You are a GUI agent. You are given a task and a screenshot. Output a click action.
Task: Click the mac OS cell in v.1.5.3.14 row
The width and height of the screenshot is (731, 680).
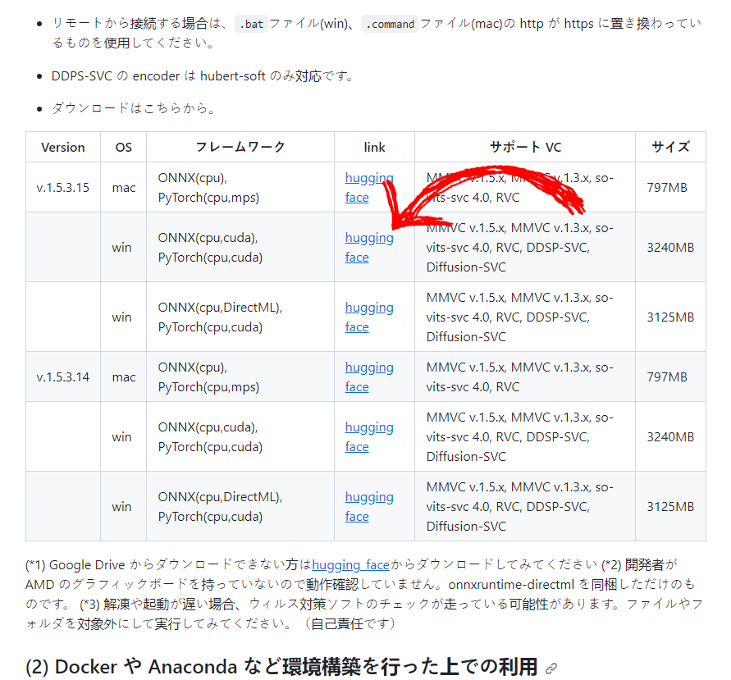[124, 377]
